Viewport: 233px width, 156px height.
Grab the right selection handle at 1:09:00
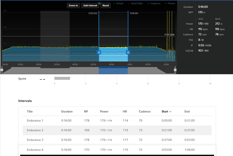click(128, 52)
